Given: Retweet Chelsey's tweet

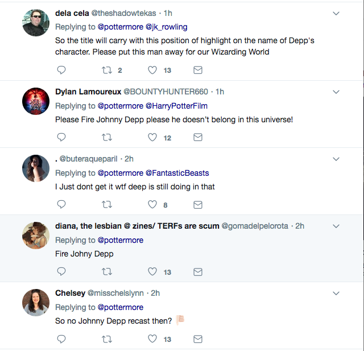Looking at the screenshot, I should [x=106, y=339].
